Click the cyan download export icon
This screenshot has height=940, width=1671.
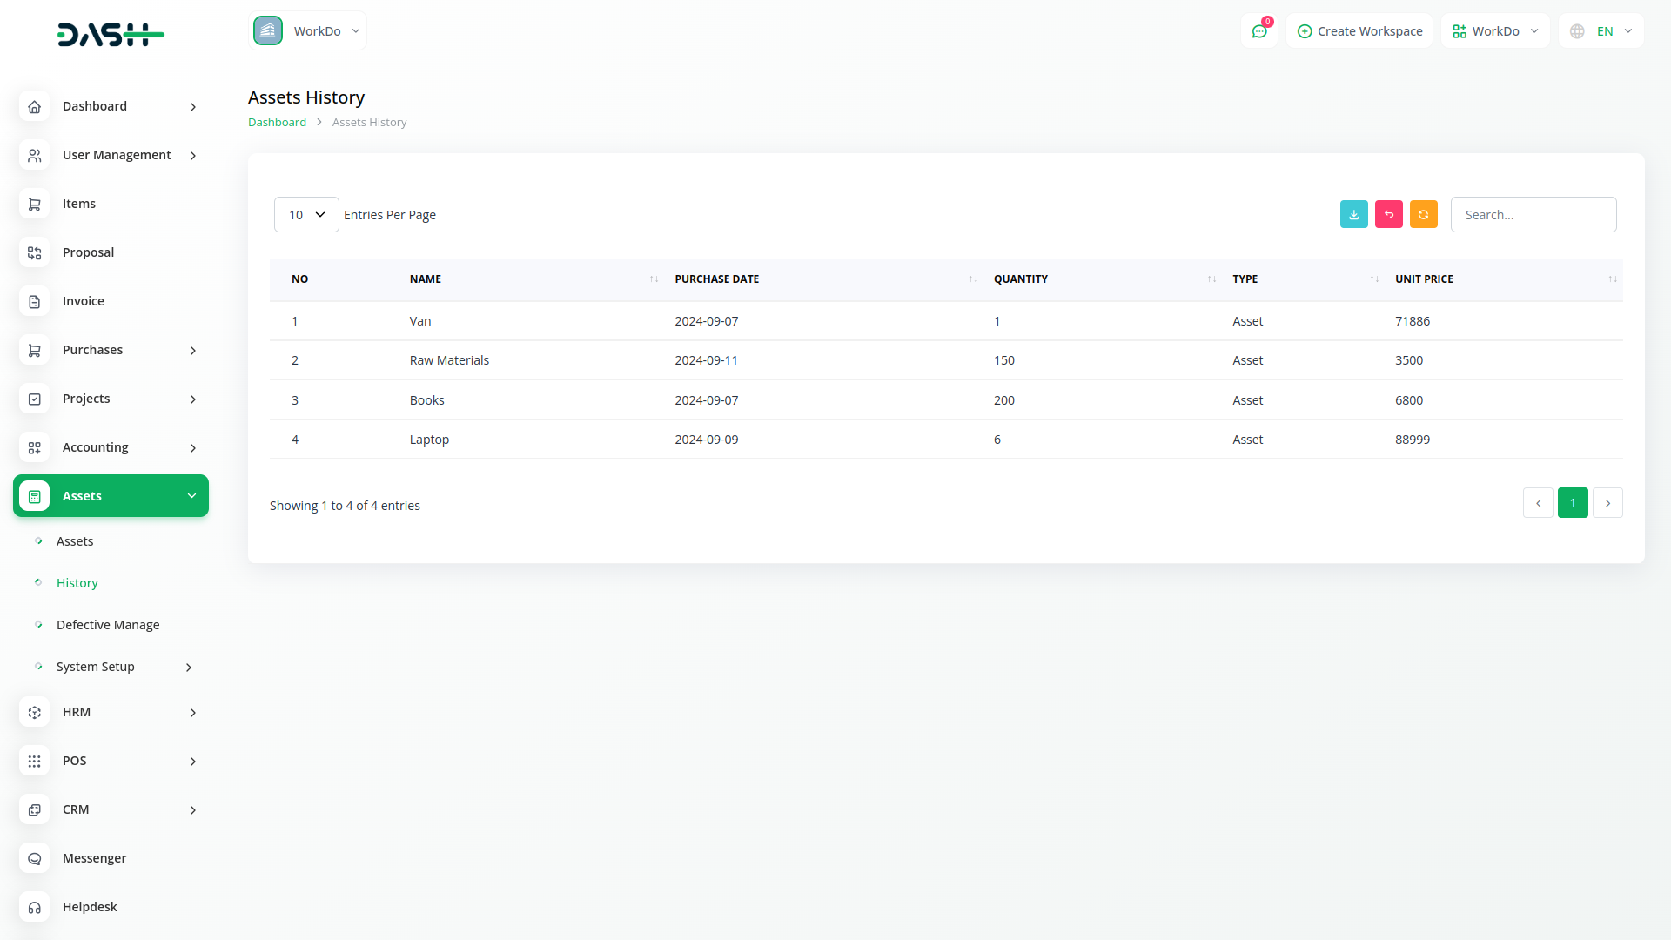1353,214
